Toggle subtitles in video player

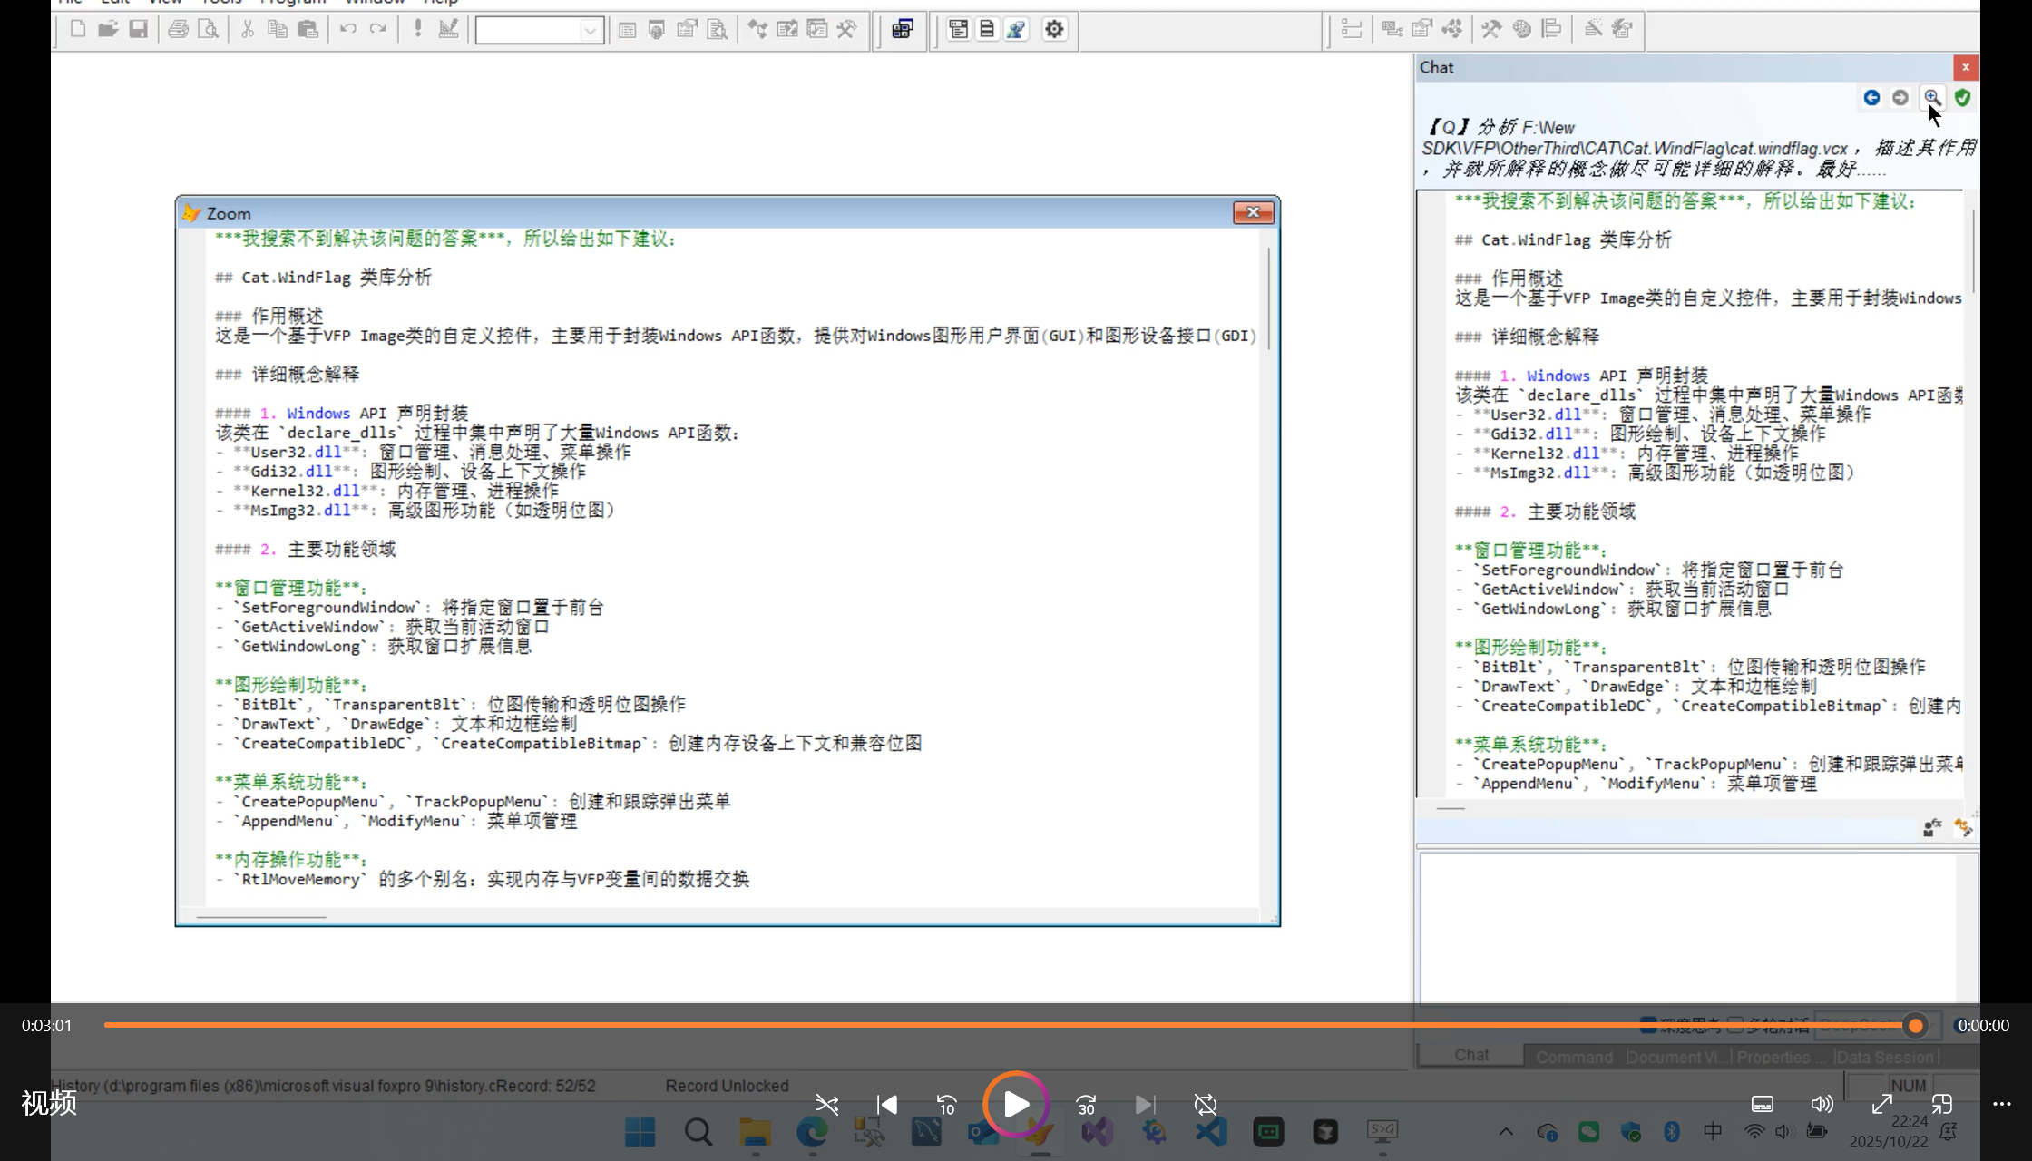pyautogui.click(x=1762, y=1104)
